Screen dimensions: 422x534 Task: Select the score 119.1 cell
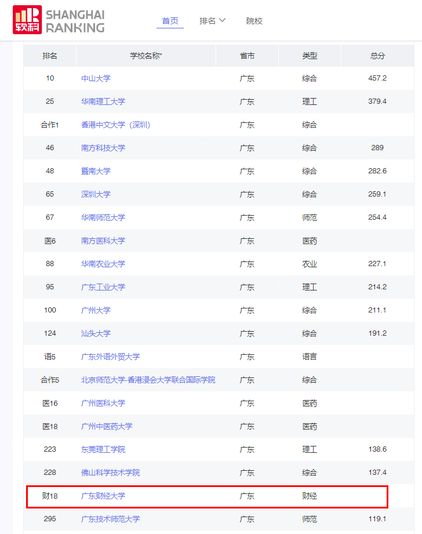[x=377, y=519]
